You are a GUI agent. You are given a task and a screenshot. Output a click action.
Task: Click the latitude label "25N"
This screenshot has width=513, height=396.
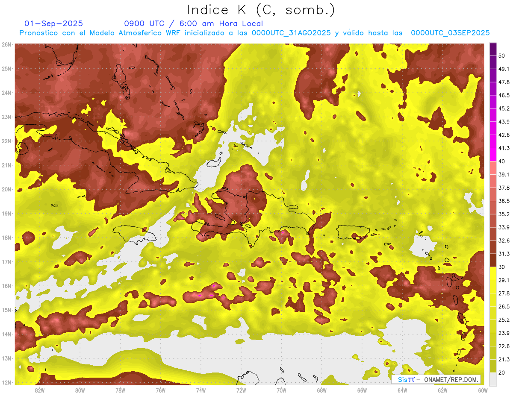point(6,68)
